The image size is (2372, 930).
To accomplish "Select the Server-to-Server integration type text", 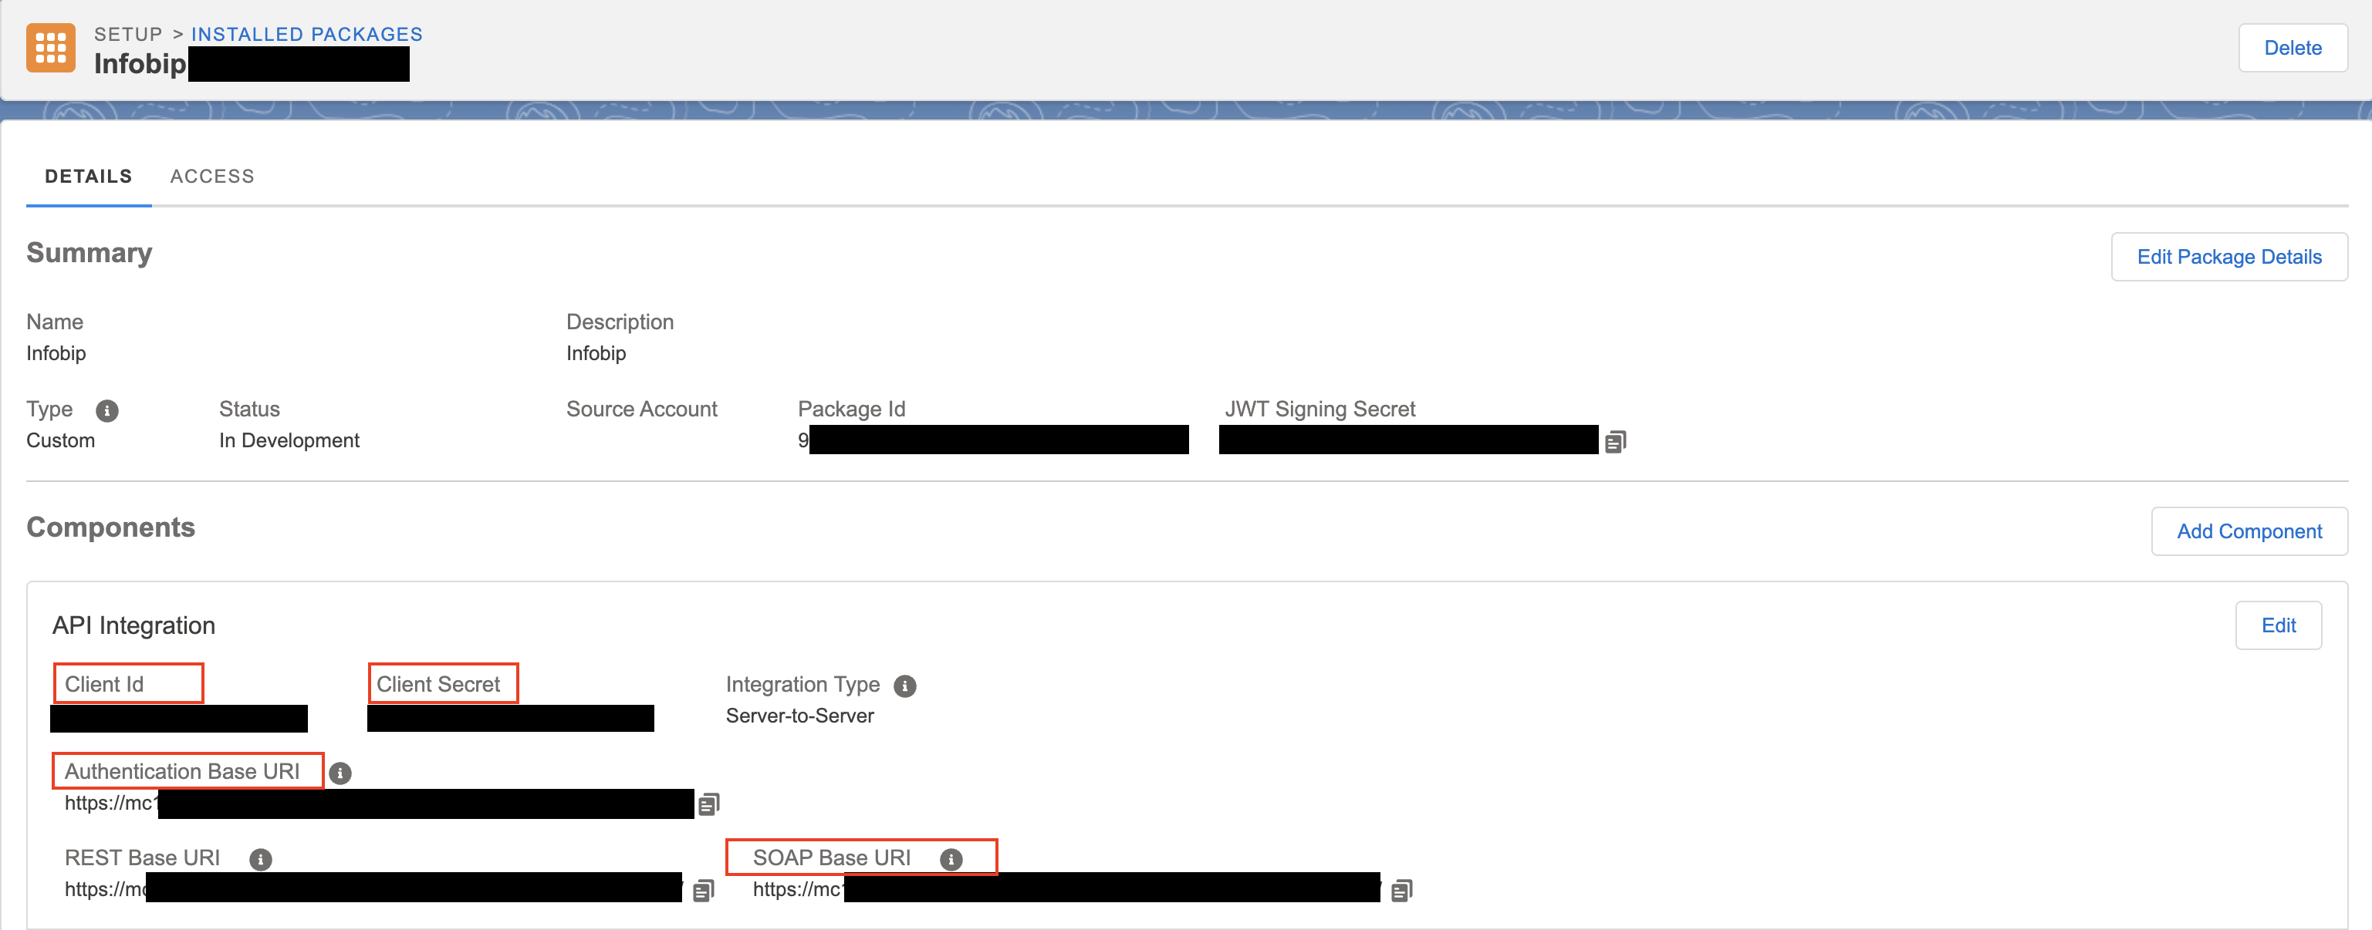I will tap(799, 716).
